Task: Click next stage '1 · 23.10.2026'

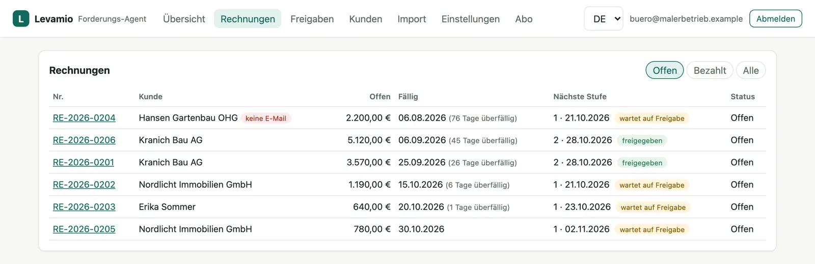Action: click(582, 207)
